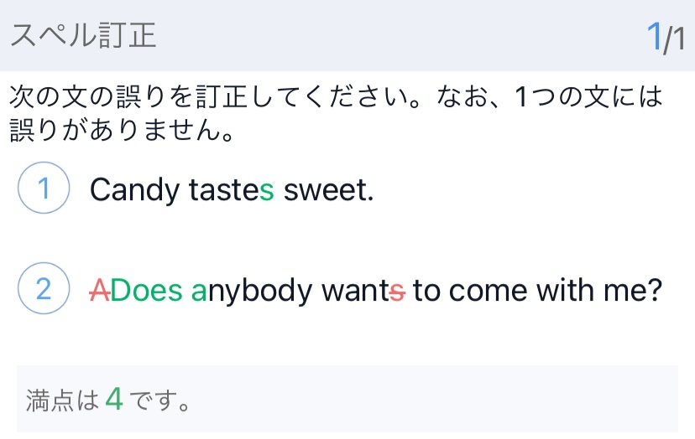Tap the スペル訂正 header title
Image resolution: width=695 pixels, height=439 pixels.
pos(83,36)
